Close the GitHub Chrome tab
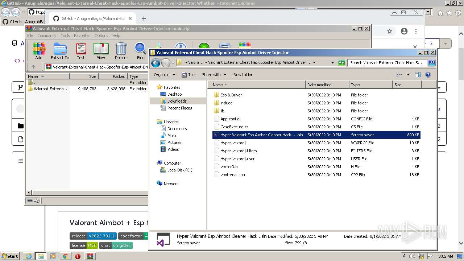 (x=130, y=18)
